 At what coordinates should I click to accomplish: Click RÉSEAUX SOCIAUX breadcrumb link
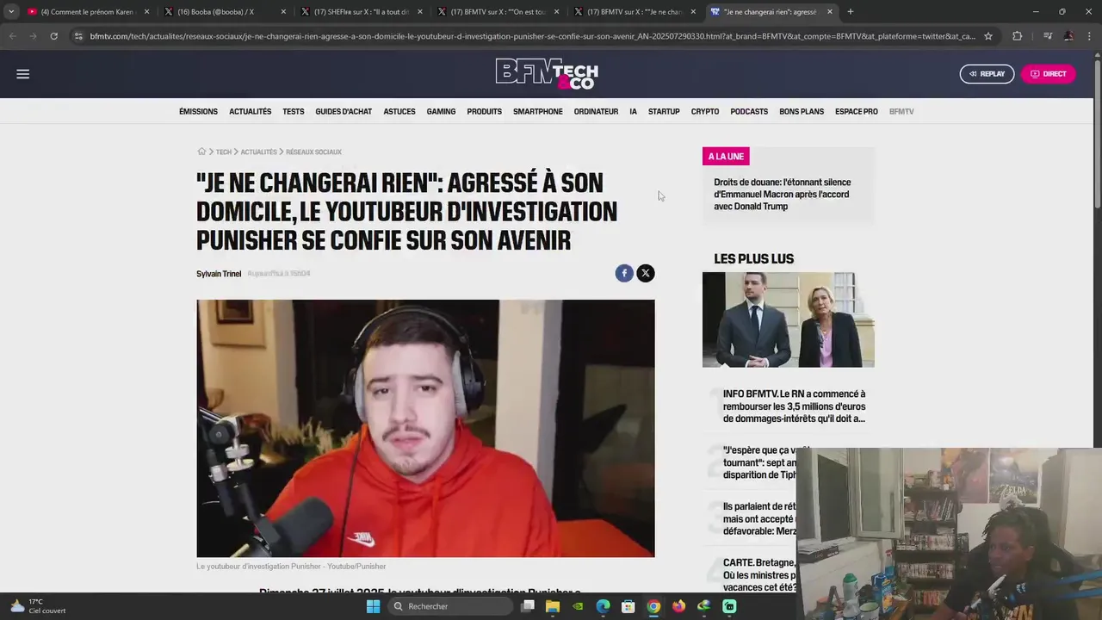314,152
